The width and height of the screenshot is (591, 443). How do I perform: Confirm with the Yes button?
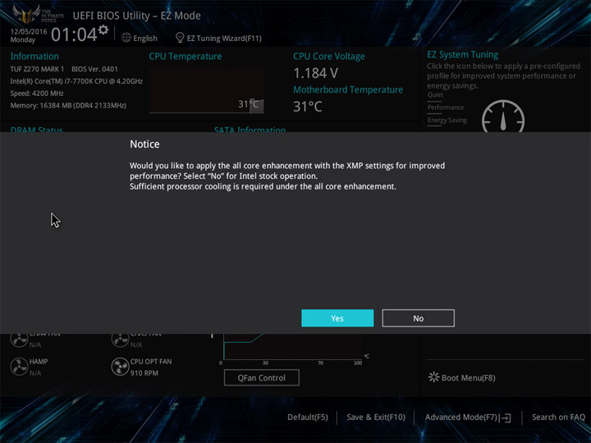pos(337,318)
